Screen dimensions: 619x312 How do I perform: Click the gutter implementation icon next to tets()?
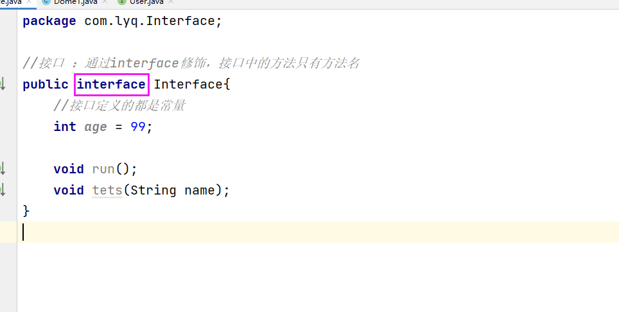click(x=2, y=190)
